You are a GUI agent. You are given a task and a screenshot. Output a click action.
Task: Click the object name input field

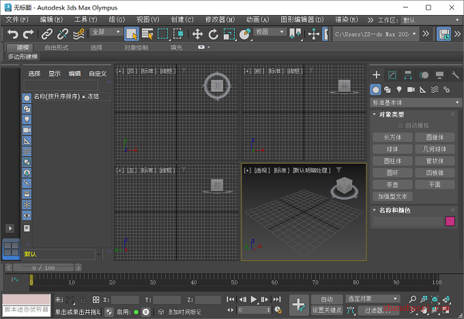coord(407,221)
